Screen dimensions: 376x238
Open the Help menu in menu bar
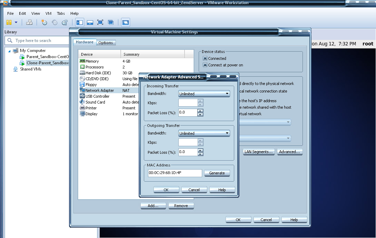pyautogui.click(x=75, y=13)
